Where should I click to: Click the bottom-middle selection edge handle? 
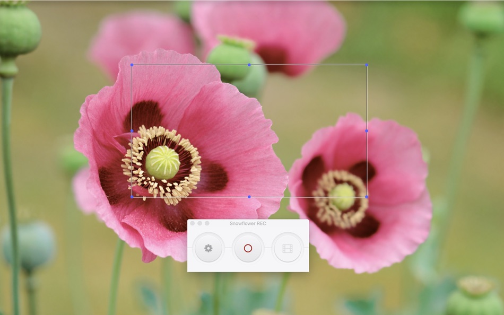[x=249, y=197]
